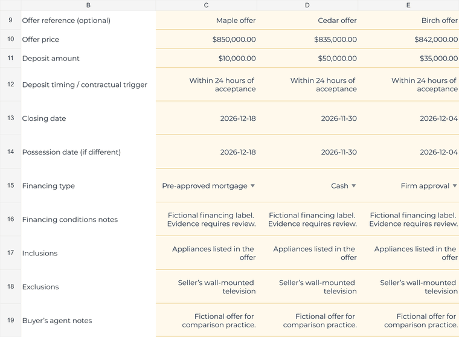Select row 12 header
The height and width of the screenshot is (337, 459).
10,85
